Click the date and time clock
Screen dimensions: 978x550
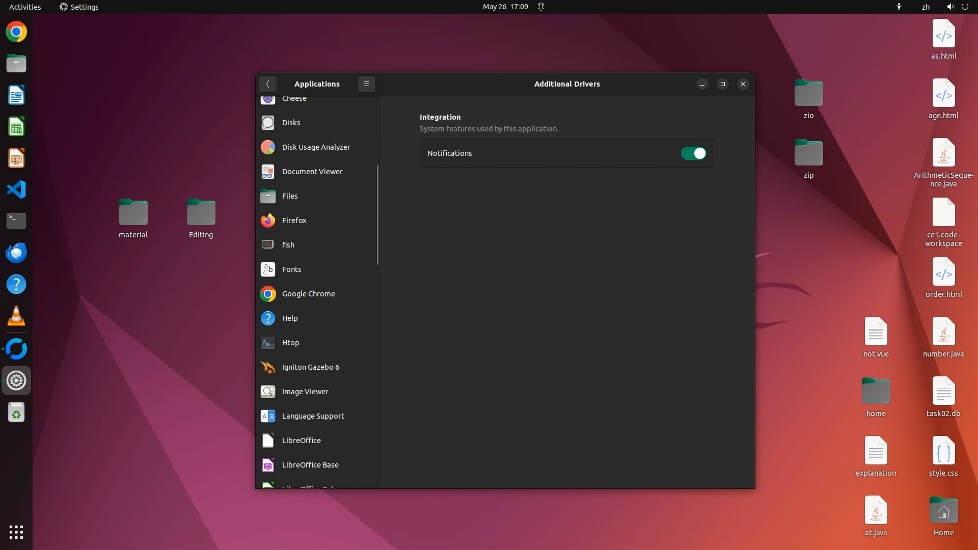[x=505, y=7]
